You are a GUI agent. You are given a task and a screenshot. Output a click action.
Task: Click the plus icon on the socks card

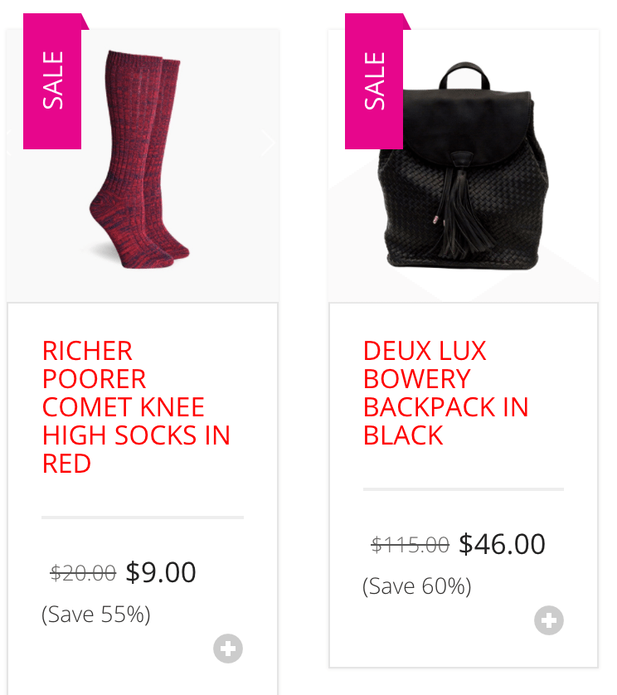coord(228,649)
